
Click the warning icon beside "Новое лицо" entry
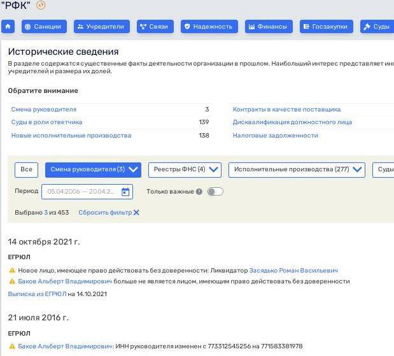coord(12,271)
